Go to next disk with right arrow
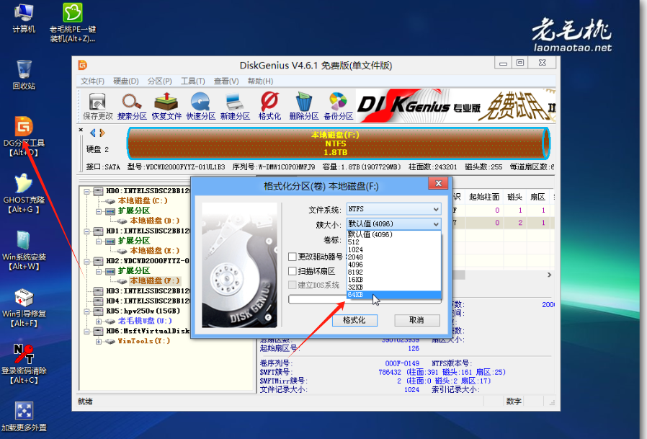647x439 pixels. click(102, 133)
